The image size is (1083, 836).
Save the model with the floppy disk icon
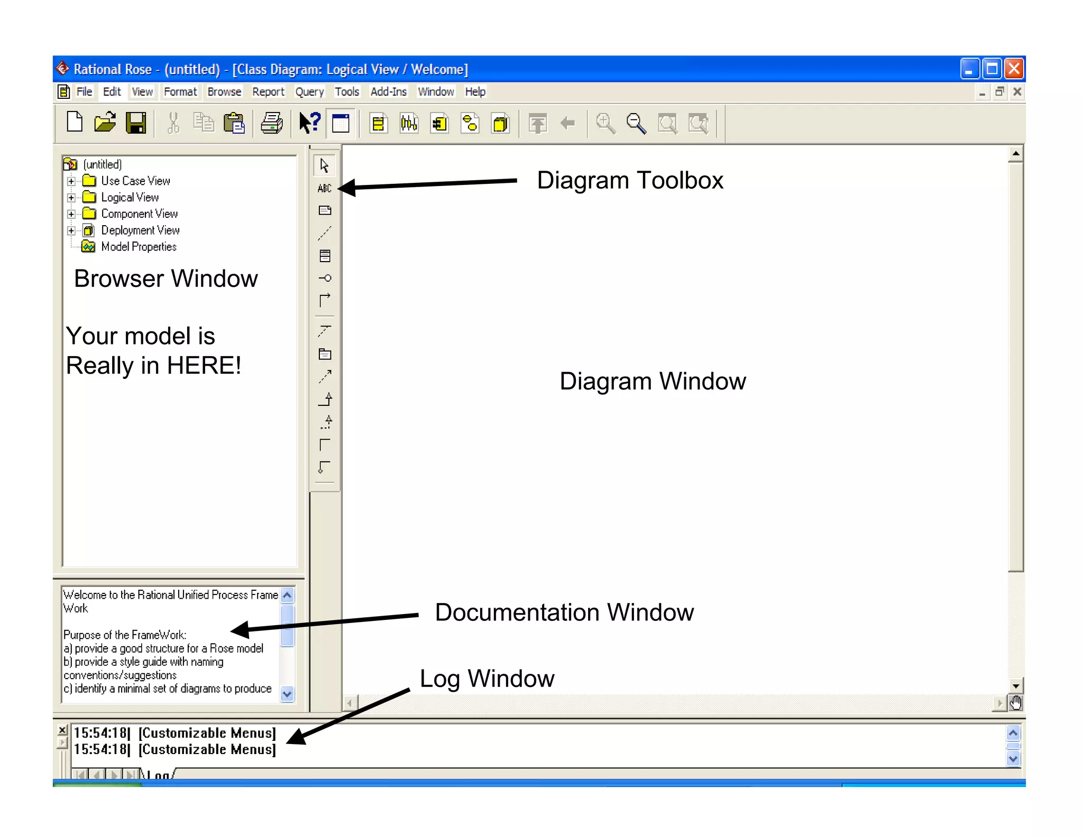pyautogui.click(x=136, y=123)
